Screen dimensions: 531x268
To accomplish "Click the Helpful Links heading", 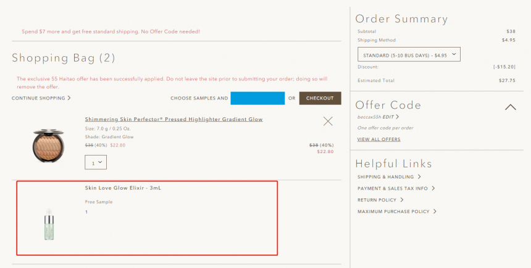I will [393, 164].
